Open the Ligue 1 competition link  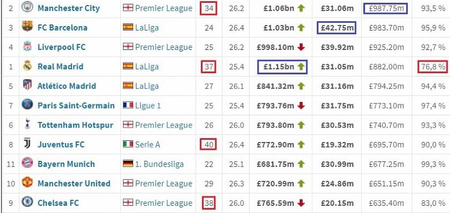[148, 105]
